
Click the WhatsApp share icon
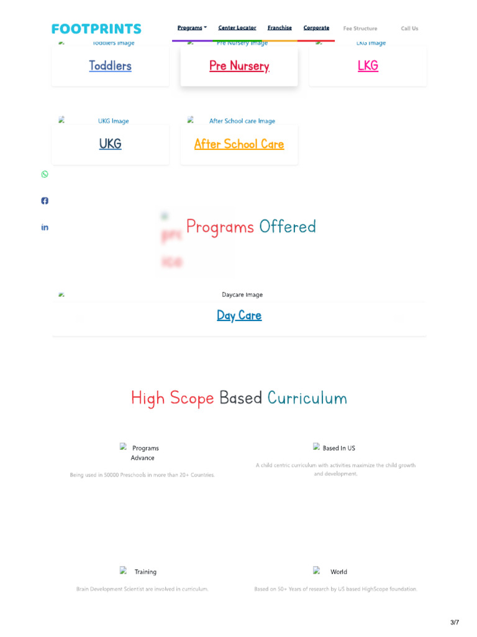[45, 174]
